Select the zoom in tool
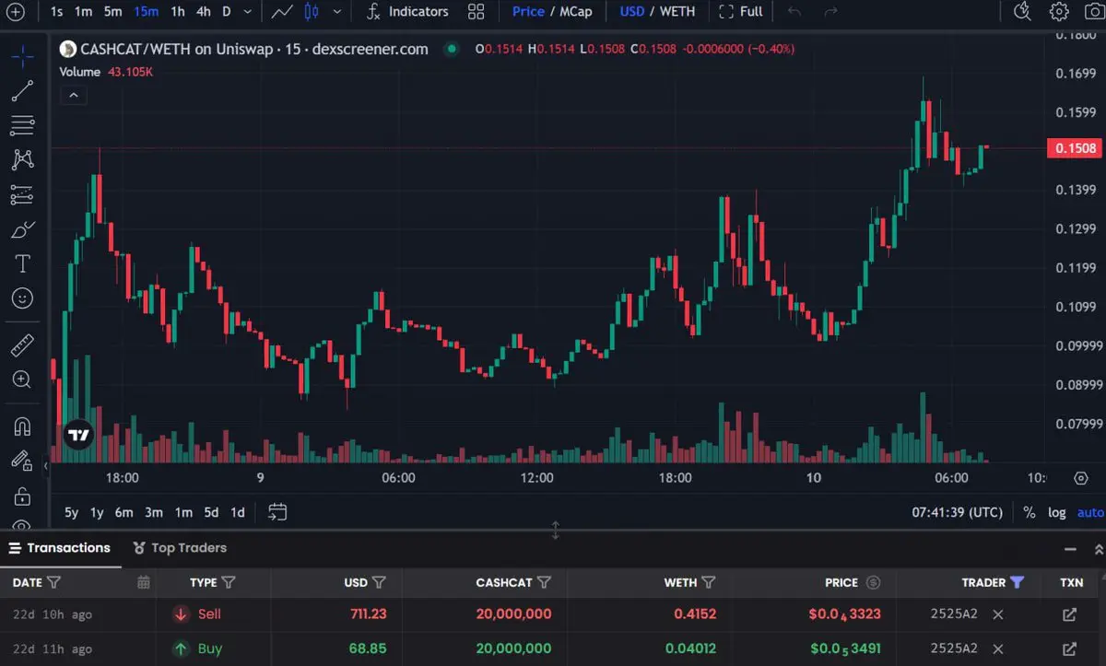Screen dimensions: 1106x666 pos(22,380)
